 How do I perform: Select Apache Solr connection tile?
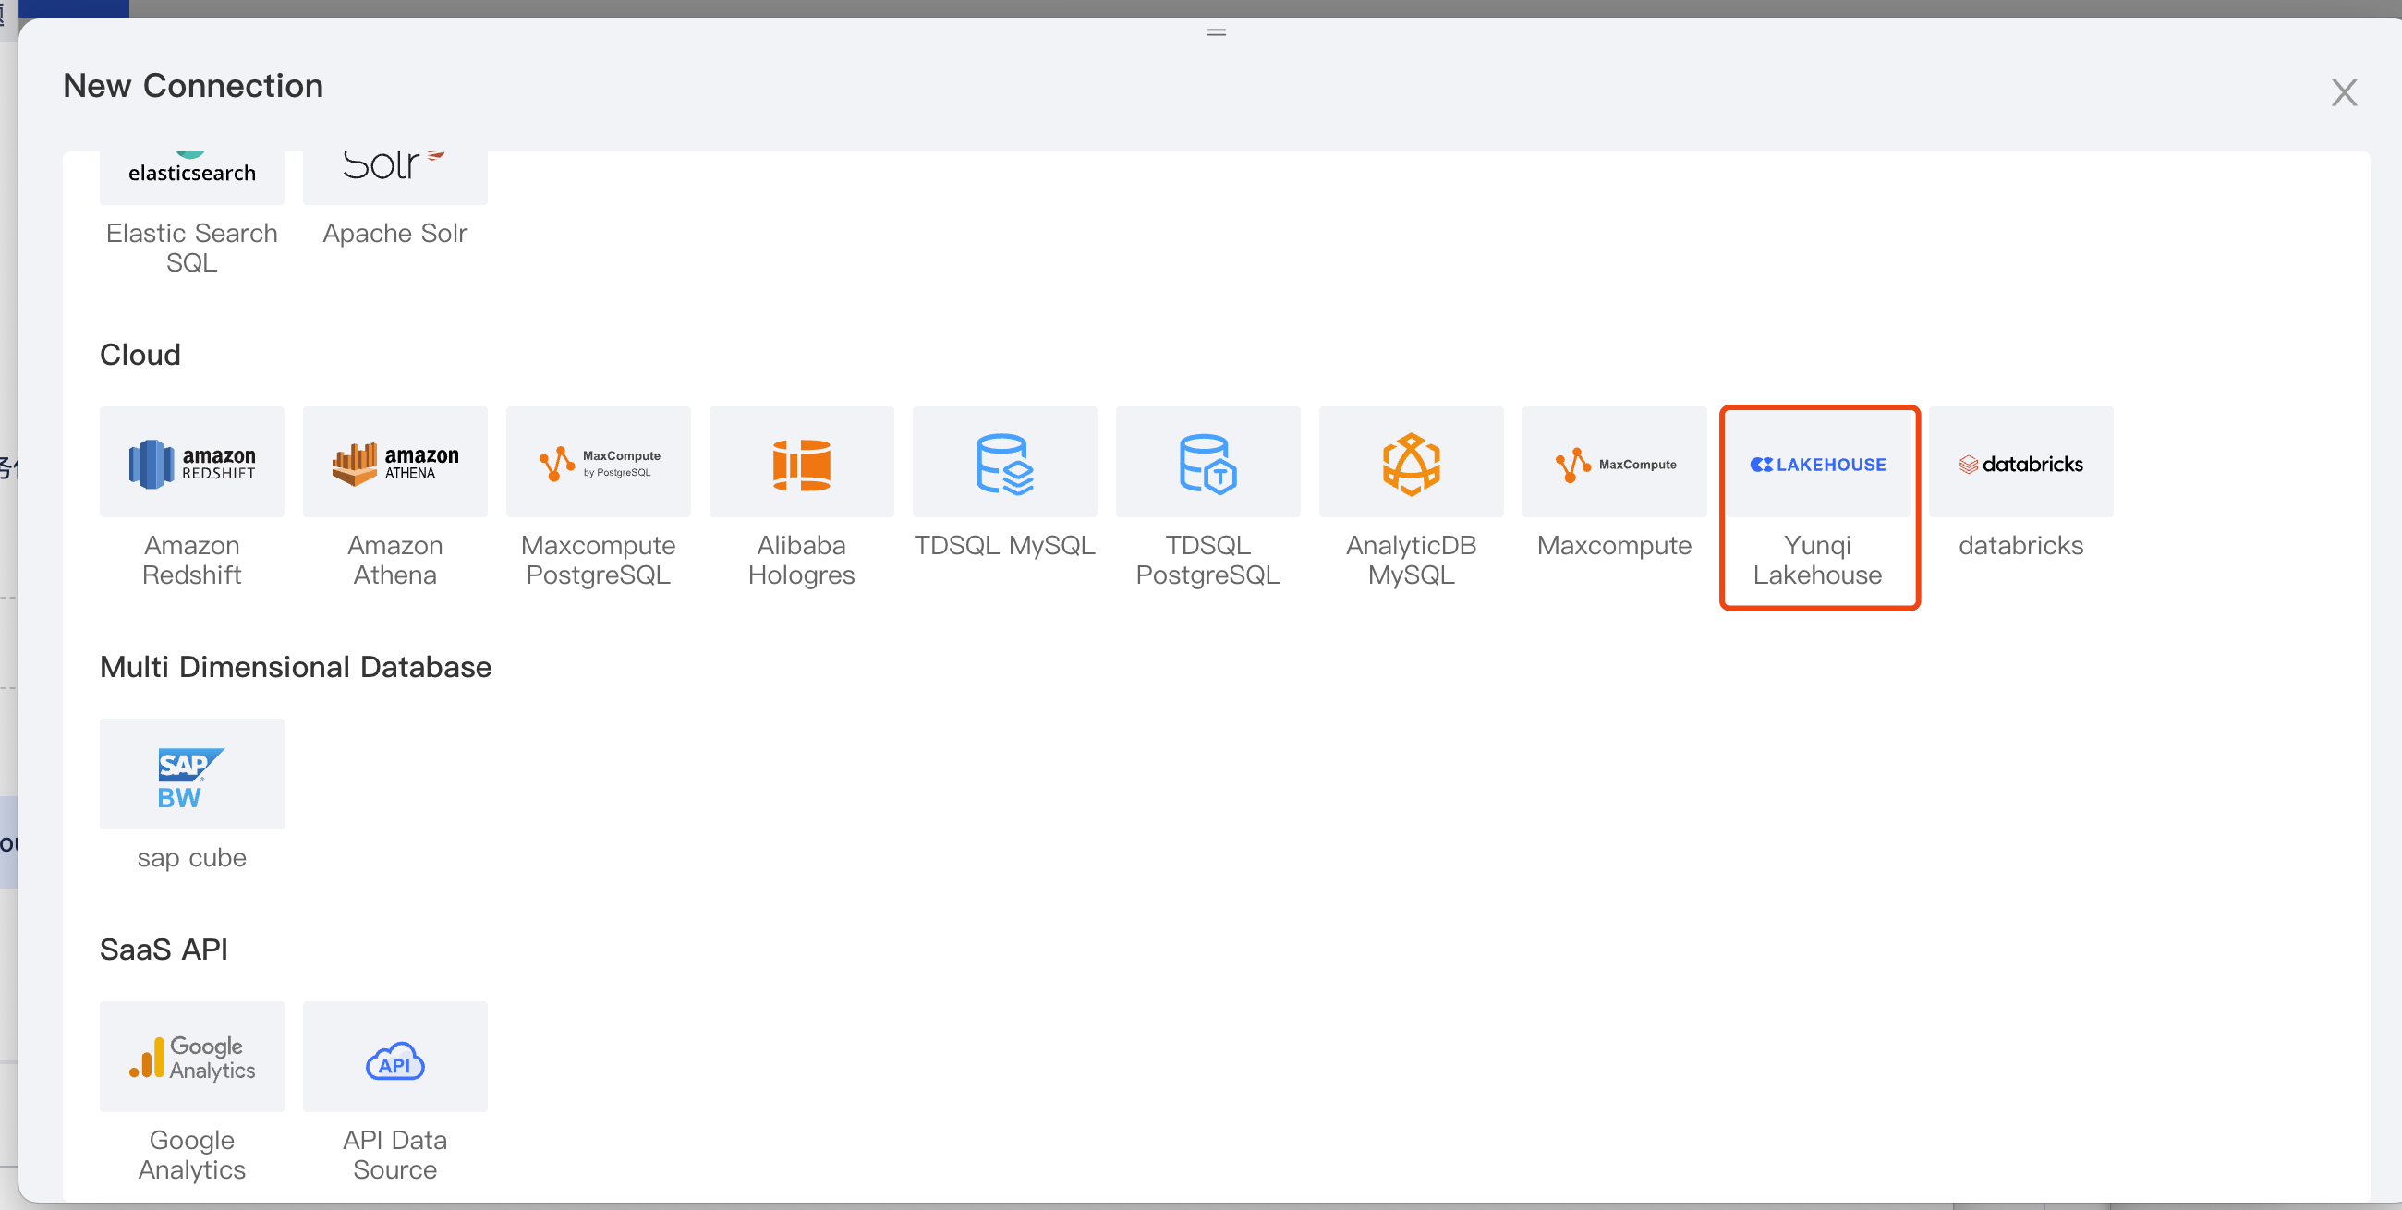tap(394, 177)
